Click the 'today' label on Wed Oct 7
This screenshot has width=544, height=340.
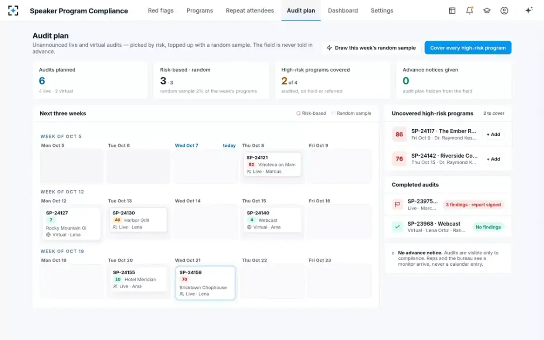229,146
